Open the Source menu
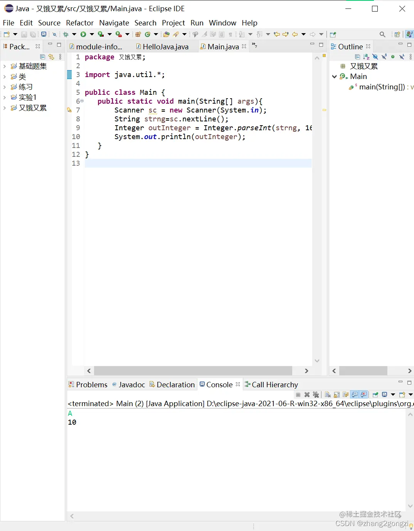 pyautogui.click(x=49, y=23)
